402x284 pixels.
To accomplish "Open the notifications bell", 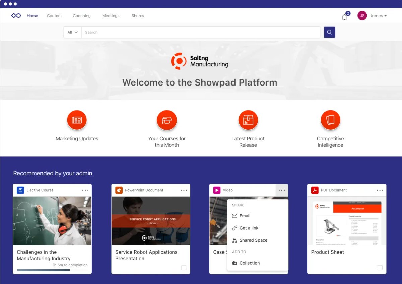I will (x=344, y=17).
